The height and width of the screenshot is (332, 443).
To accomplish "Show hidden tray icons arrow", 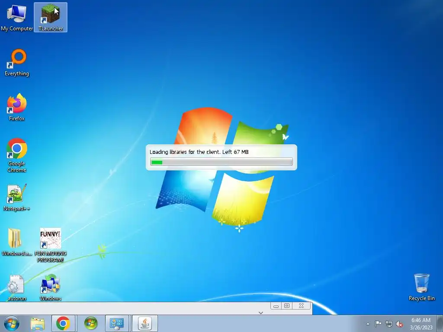I will [x=368, y=324].
